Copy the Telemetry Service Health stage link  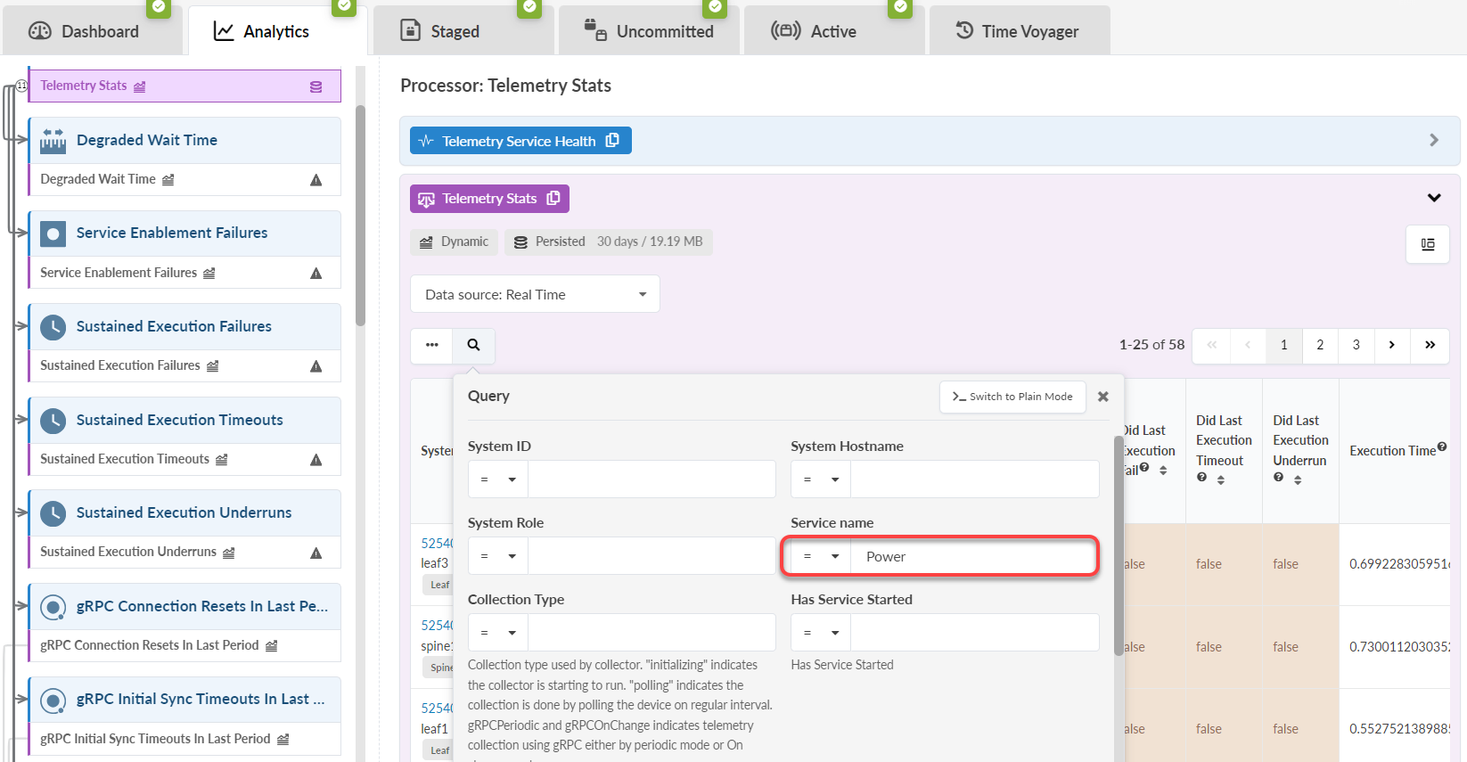(612, 141)
